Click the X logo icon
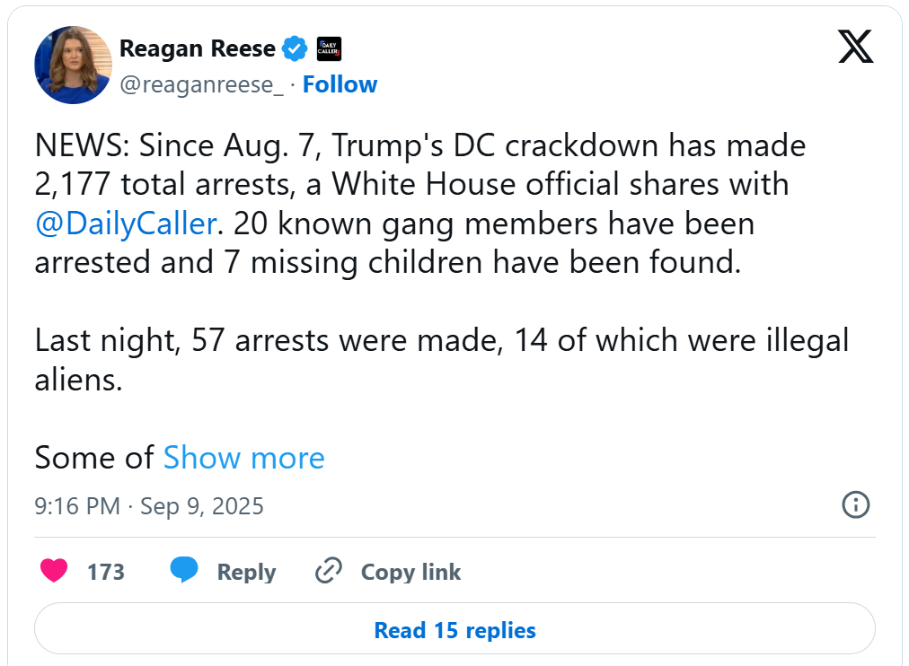This screenshot has width=909, height=666. click(855, 48)
